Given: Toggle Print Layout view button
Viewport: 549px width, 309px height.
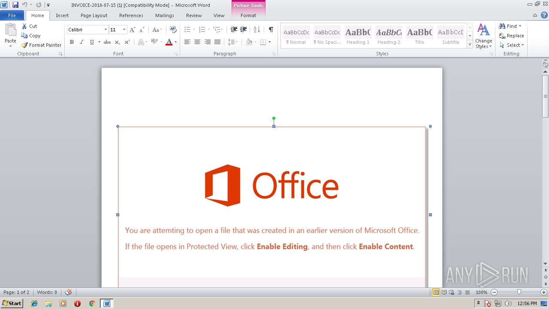Looking at the screenshot, I should pyautogui.click(x=436, y=292).
